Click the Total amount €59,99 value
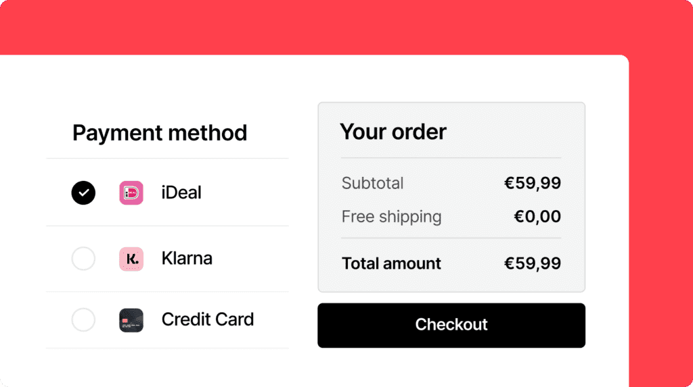 click(533, 263)
